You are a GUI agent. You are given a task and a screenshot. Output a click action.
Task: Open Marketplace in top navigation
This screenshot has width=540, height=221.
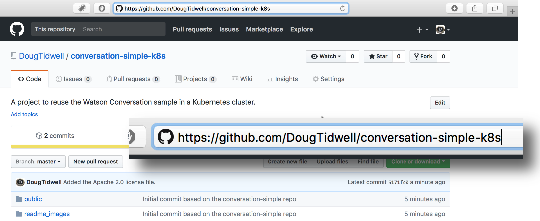click(x=265, y=29)
